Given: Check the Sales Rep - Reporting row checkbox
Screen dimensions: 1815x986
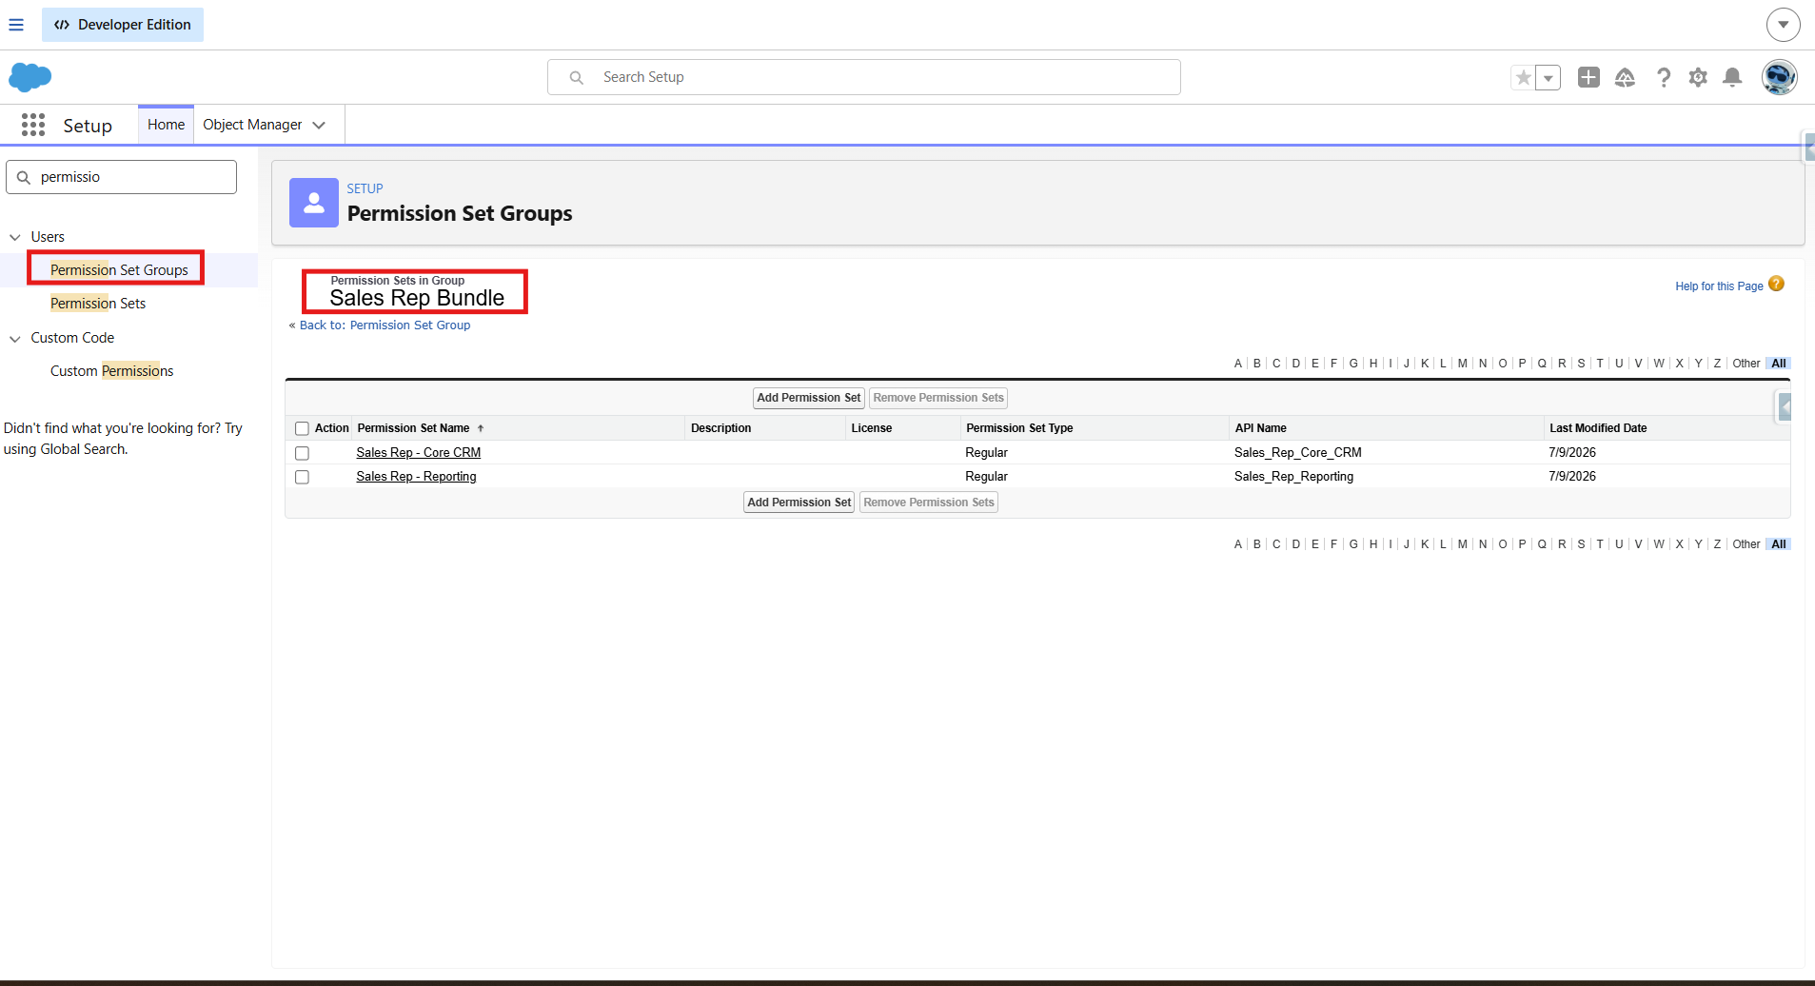Looking at the screenshot, I should point(302,477).
